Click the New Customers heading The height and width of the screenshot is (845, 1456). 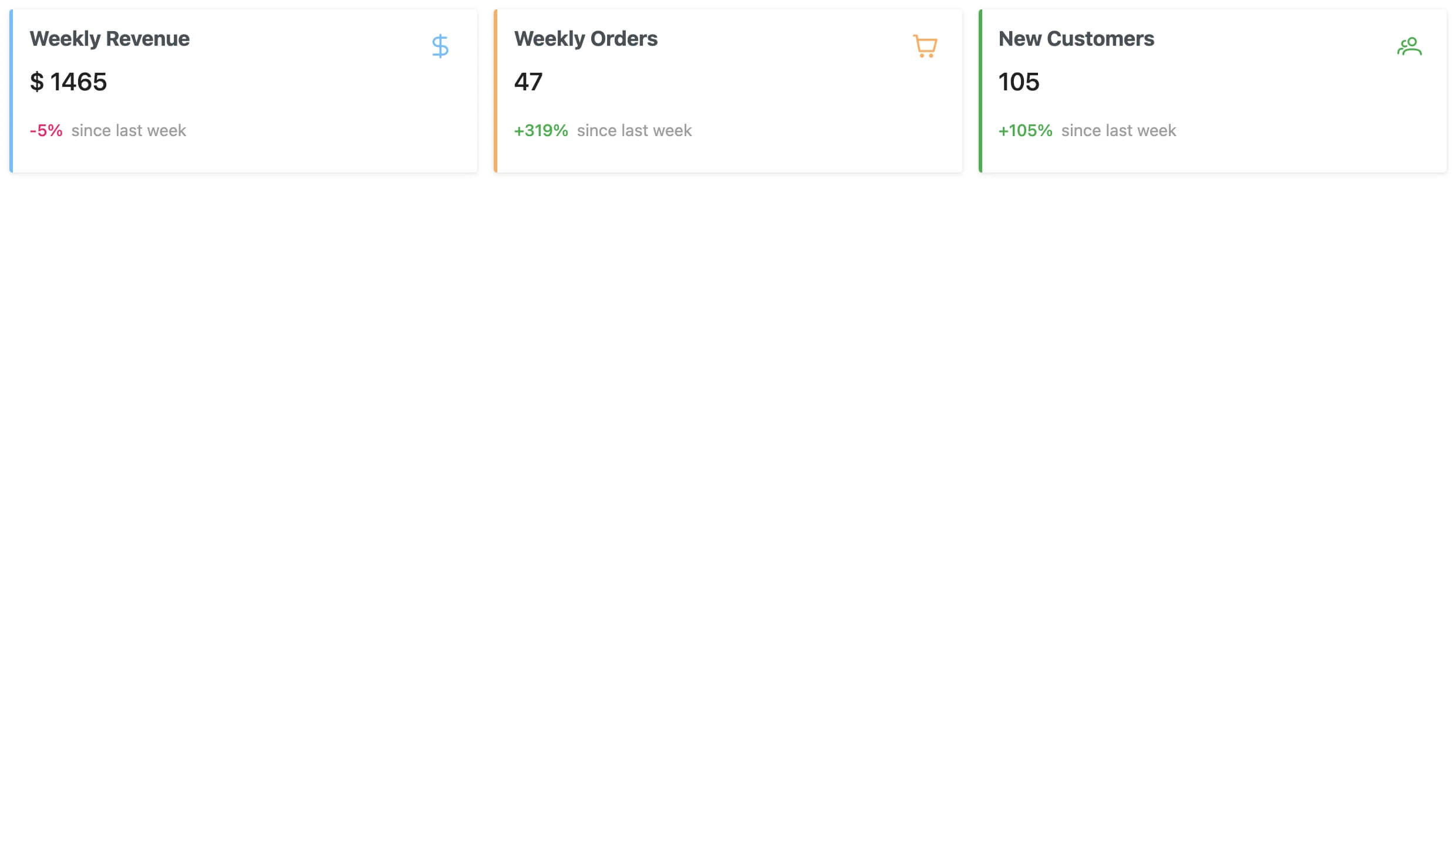tap(1076, 39)
